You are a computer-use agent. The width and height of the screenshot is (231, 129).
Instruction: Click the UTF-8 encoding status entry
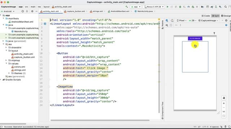pyautogui.click(x=205, y=127)
